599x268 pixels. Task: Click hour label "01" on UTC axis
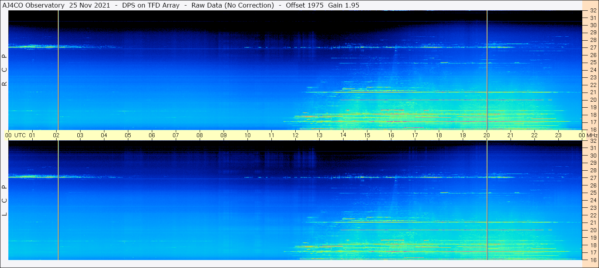coord(32,135)
